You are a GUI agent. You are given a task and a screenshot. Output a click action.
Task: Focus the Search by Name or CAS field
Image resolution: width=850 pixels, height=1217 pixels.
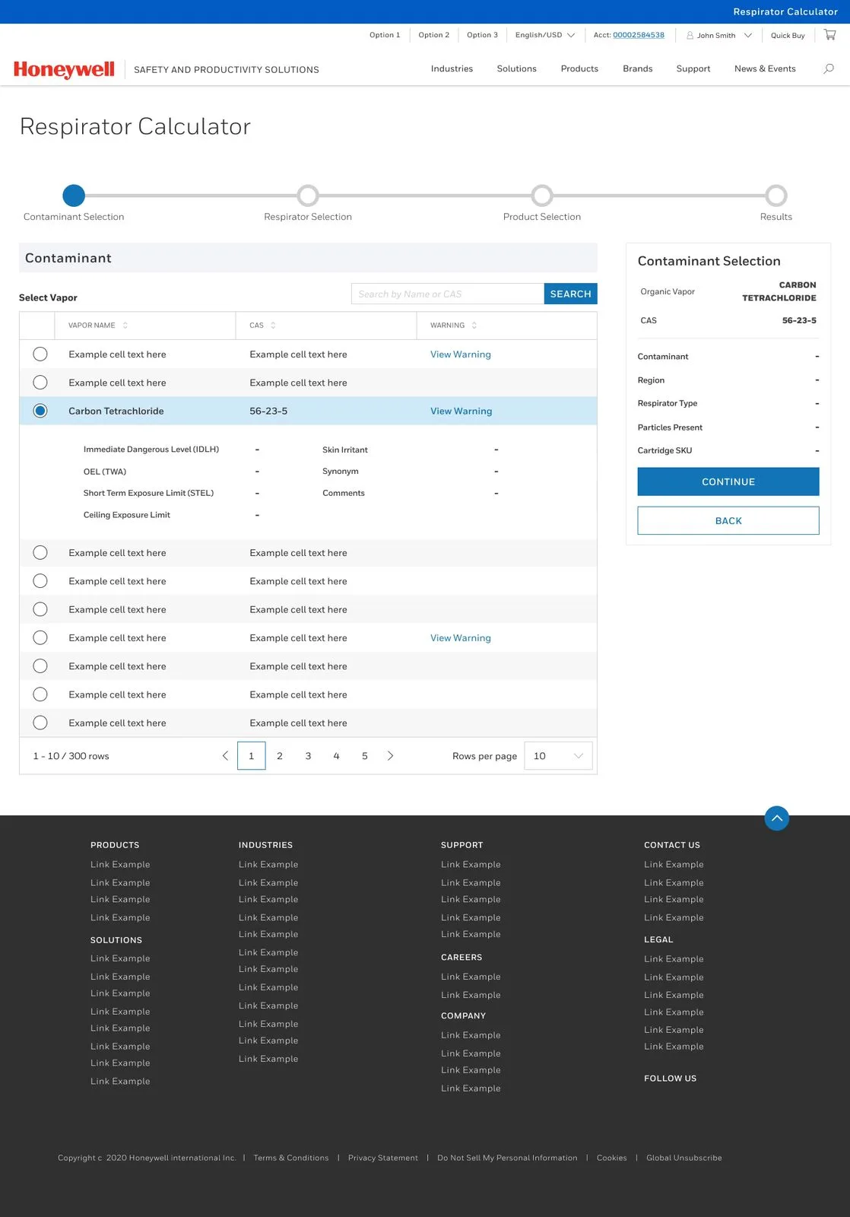tap(448, 294)
